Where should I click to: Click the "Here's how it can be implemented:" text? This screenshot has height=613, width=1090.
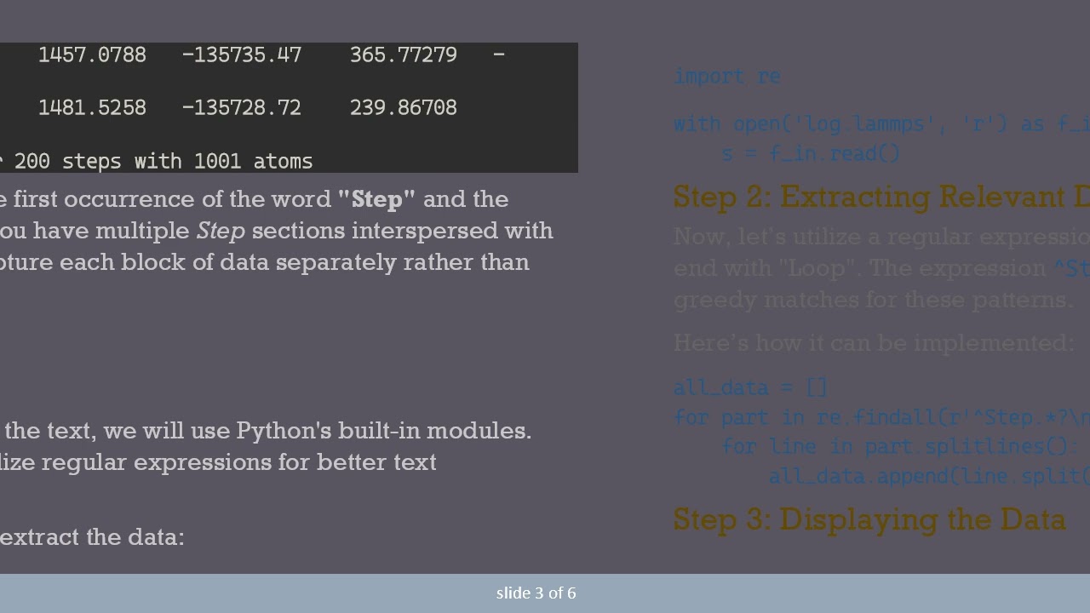coord(874,343)
